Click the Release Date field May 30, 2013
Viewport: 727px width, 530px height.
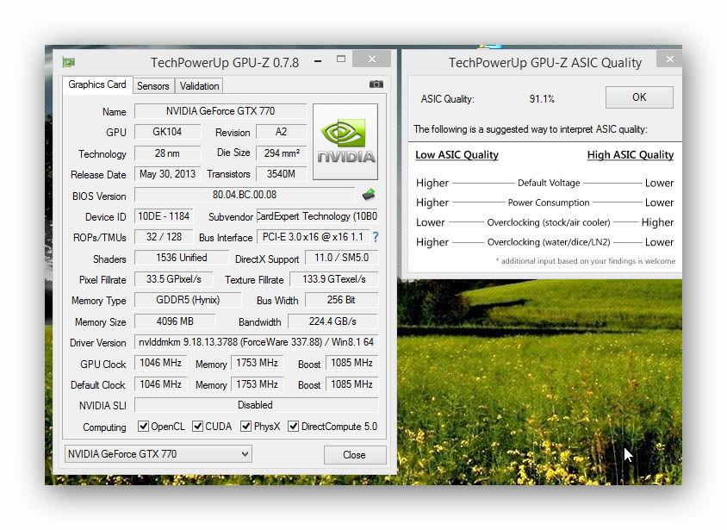tap(167, 174)
